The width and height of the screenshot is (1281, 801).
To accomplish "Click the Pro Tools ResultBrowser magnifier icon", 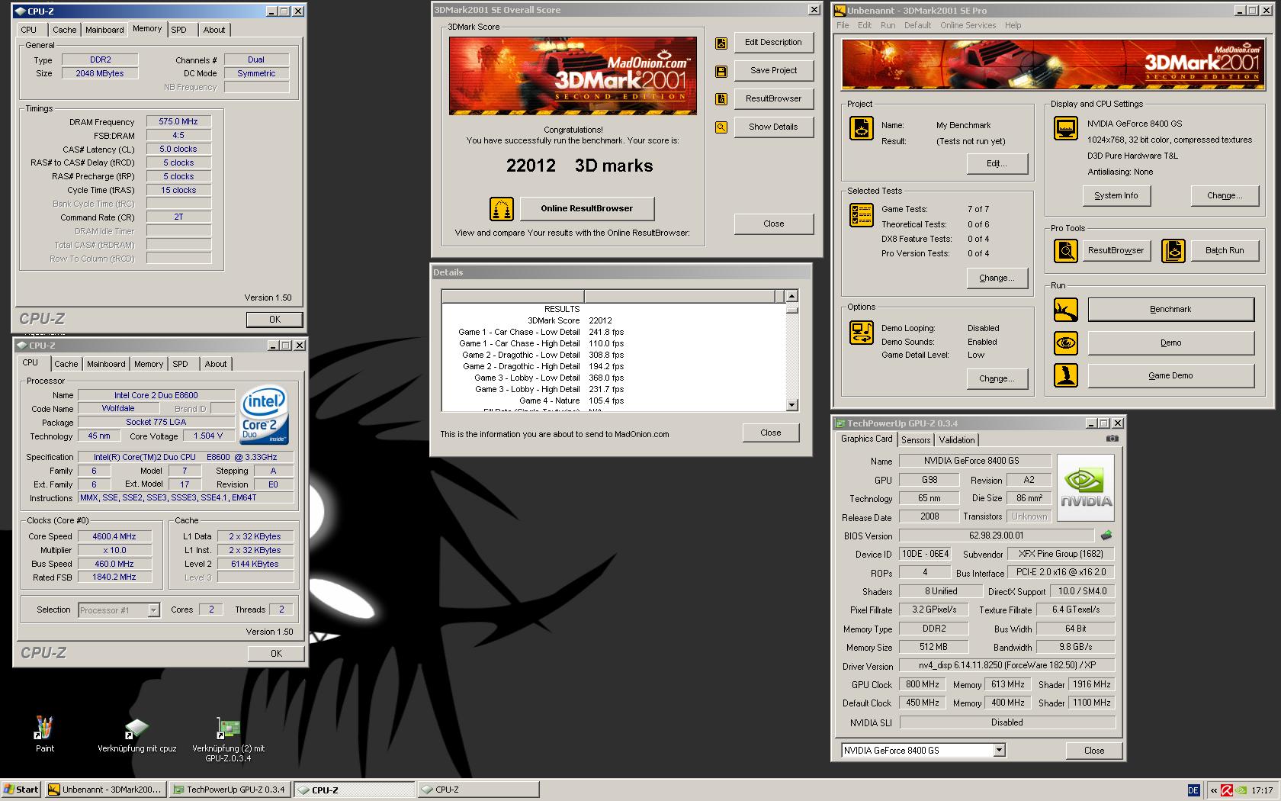I will (1065, 251).
